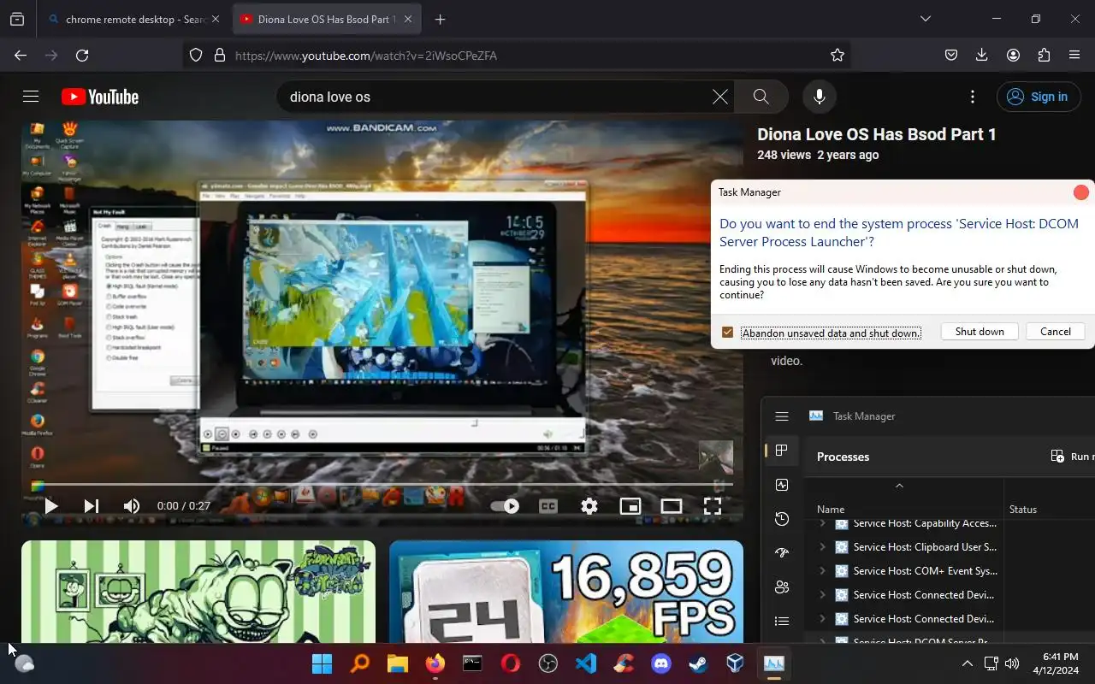Click Shut down in the dialog

(x=980, y=332)
